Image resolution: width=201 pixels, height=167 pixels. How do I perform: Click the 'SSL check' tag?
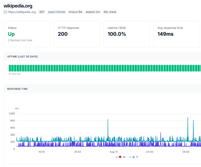110,12
